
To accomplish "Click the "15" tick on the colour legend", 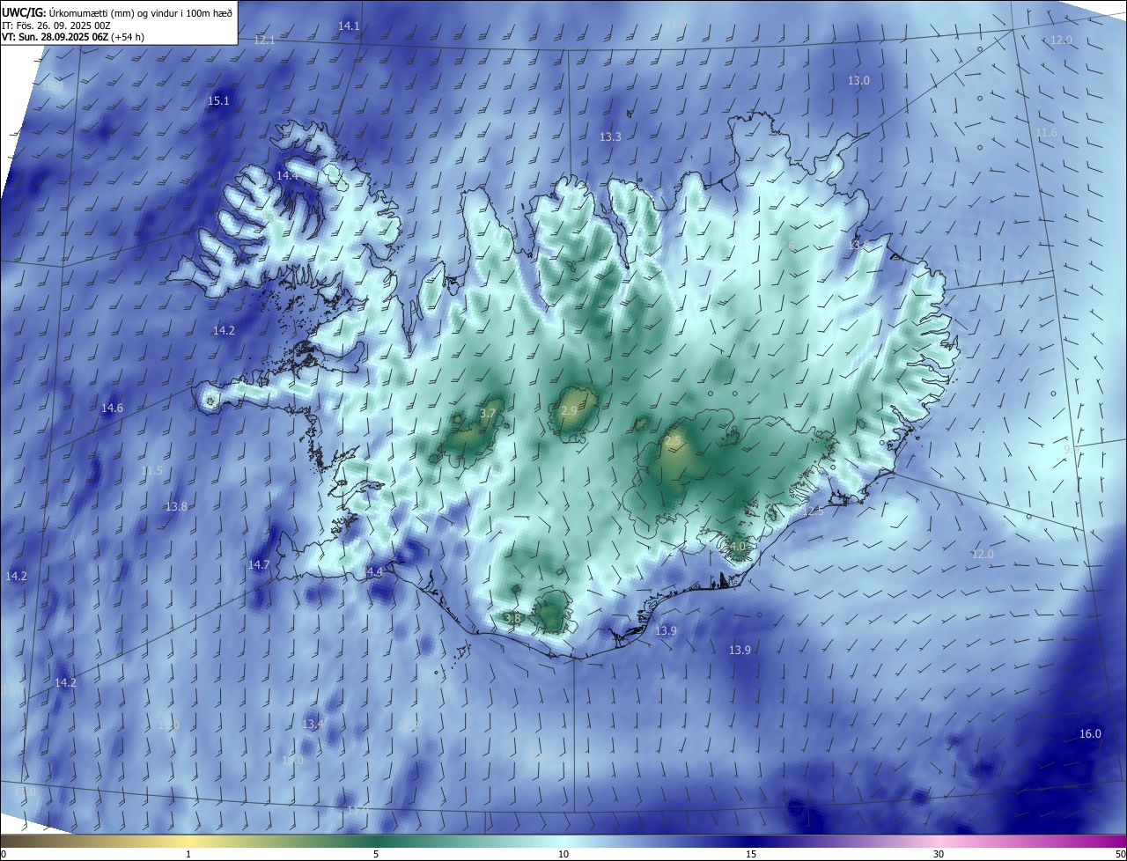I will tap(751, 855).
